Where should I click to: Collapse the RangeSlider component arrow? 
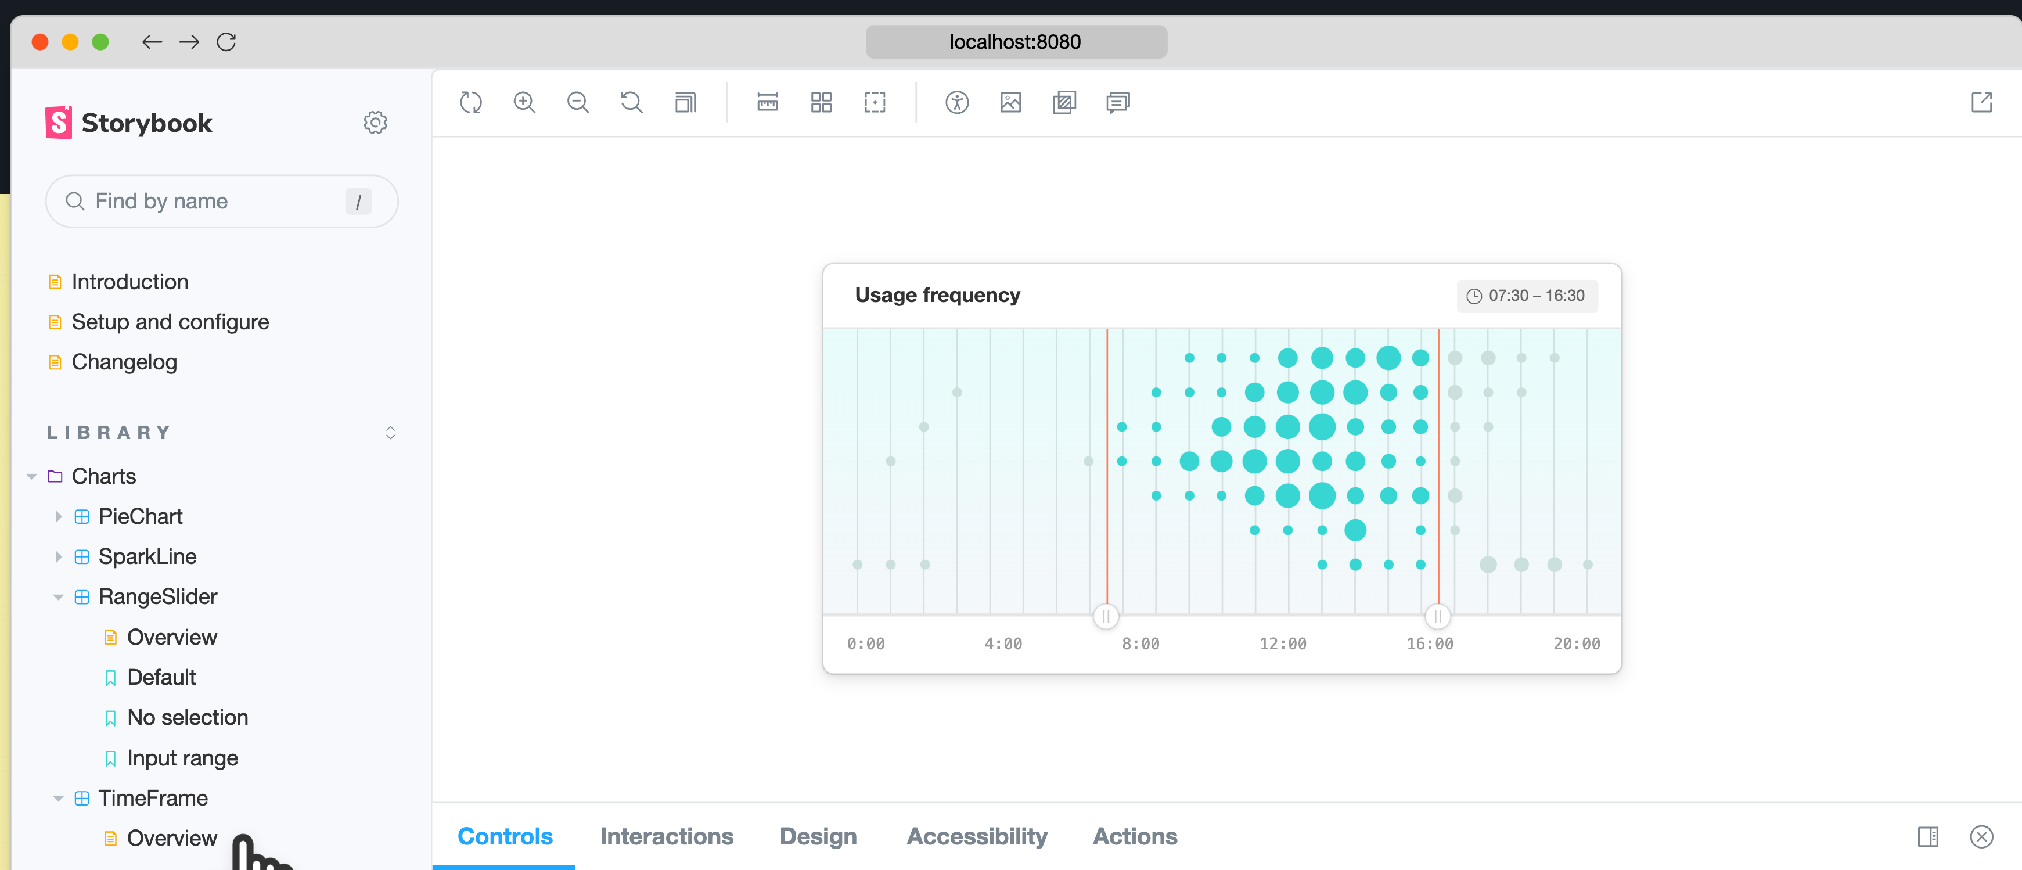(58, 597)
